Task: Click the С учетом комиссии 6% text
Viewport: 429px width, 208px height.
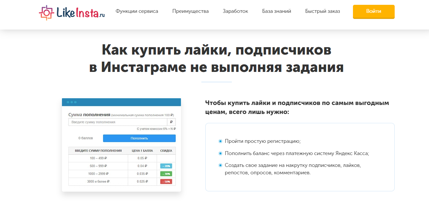Action: click(x=156, y=129)
